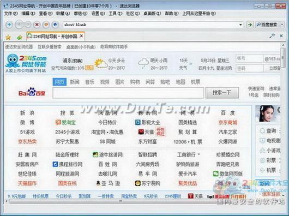Open the 帮助 menu

pos(172,14)
